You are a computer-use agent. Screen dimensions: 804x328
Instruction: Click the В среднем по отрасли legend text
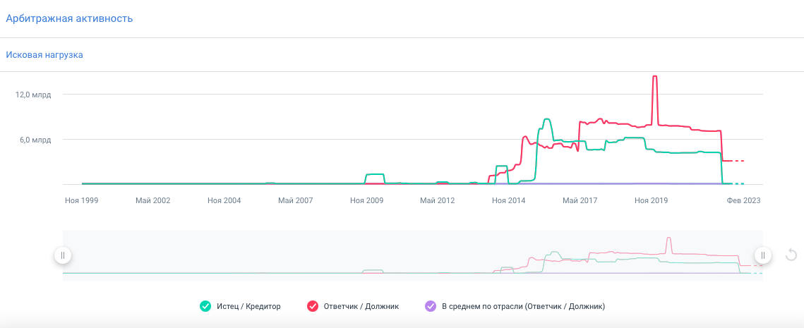(x=522, y=306)
